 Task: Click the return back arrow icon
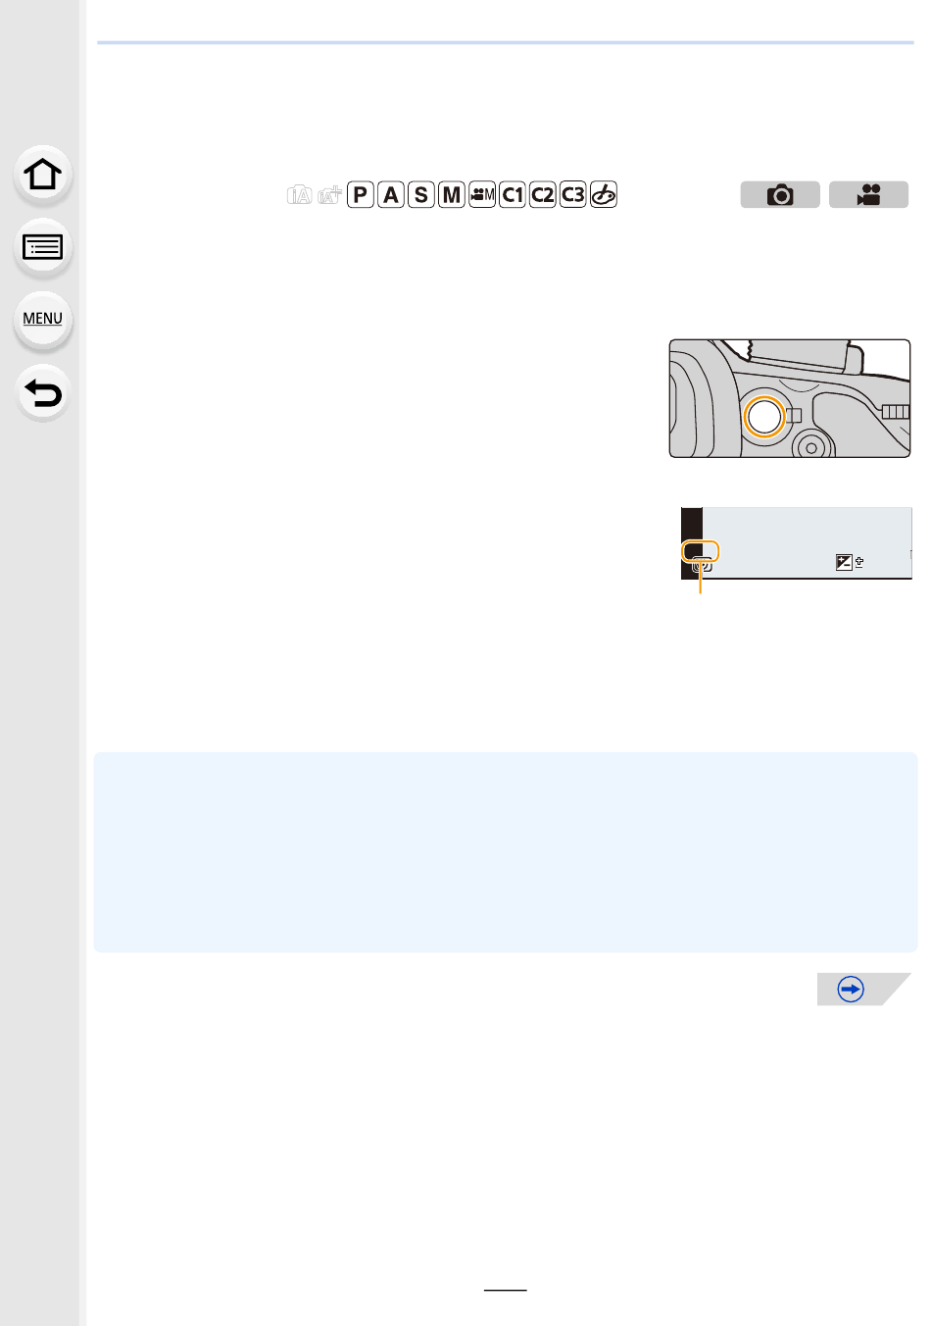tap(42, 393)
